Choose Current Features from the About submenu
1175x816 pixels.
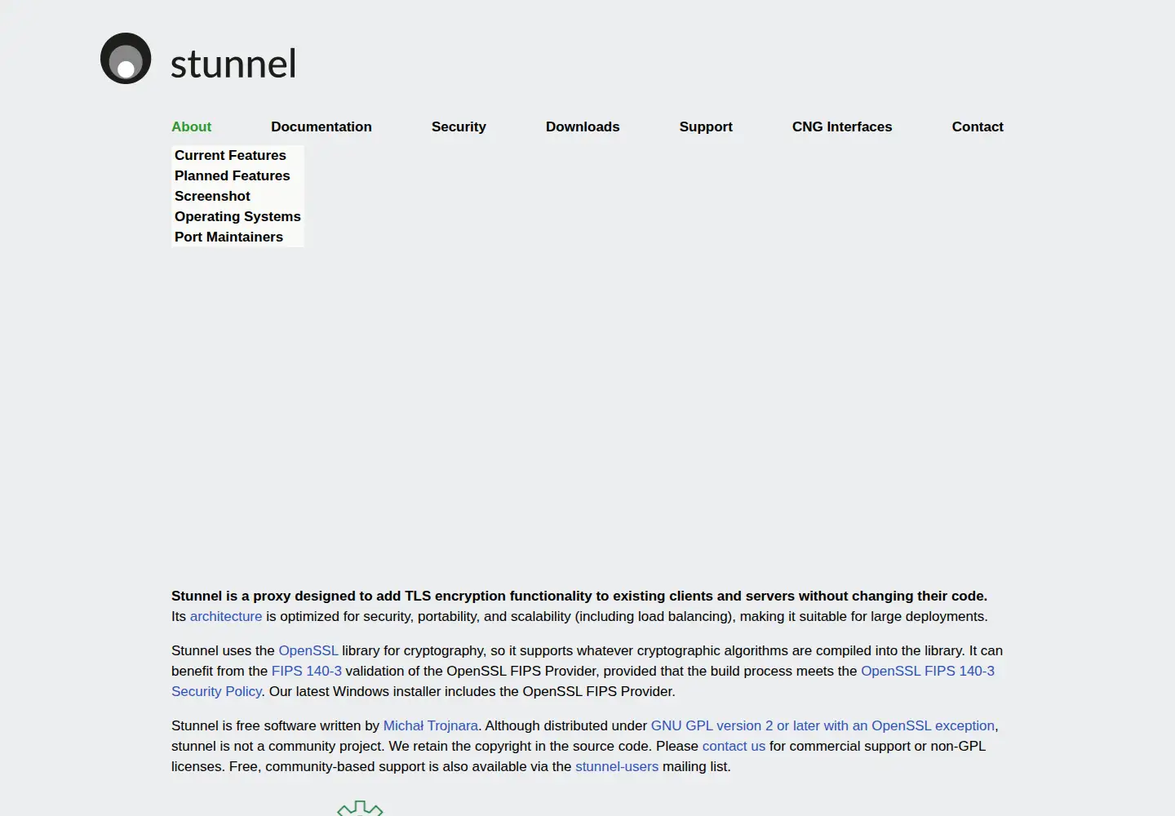tap(230, 155)
